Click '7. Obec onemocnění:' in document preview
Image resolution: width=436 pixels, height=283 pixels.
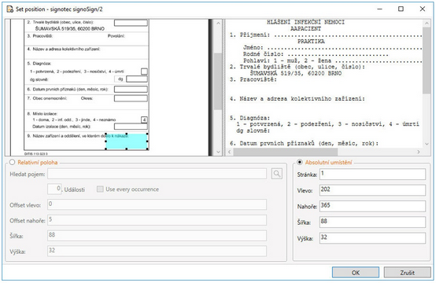coord(47,98)
